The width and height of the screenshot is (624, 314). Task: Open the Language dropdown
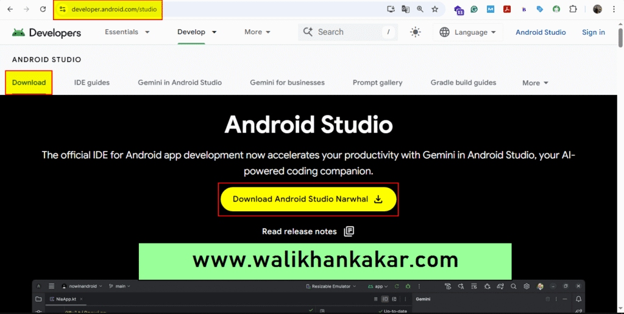tap(468, 32)
